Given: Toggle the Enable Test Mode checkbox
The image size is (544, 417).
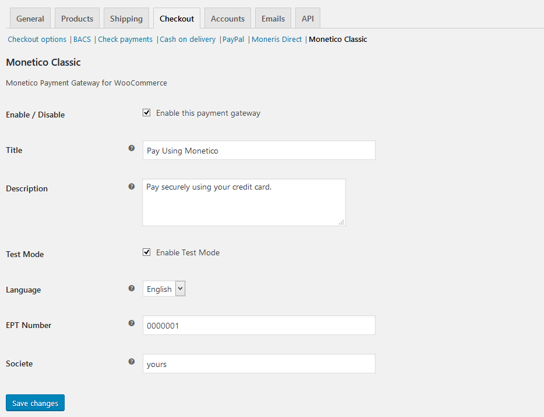Looking at the screenshot, I should [147, 252].
